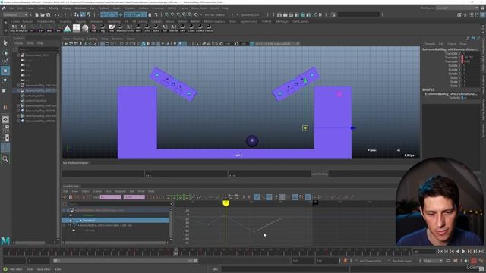The image size is (486, 273).
Task: Open the viewport Shading menu
Action: point(78,39)
